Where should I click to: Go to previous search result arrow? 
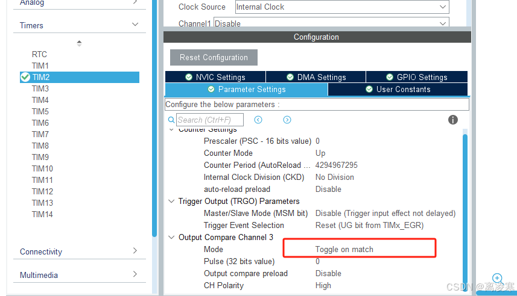click(258, 120)
